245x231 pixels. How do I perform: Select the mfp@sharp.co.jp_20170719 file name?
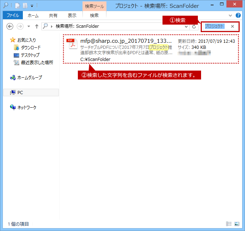point(126,41)
